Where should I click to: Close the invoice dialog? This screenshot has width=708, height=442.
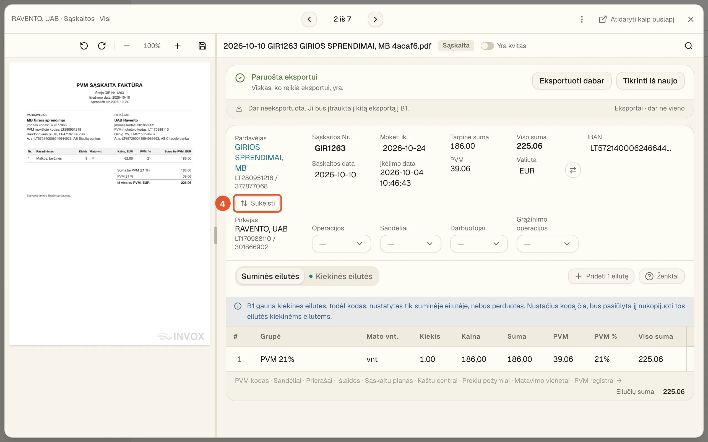point(691,19)
